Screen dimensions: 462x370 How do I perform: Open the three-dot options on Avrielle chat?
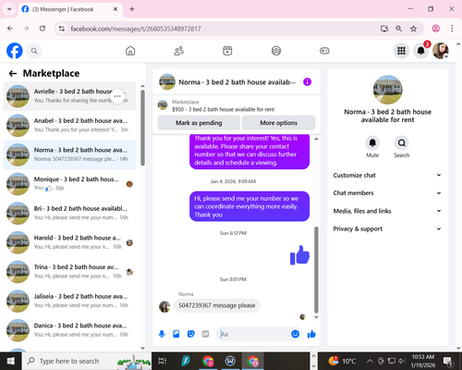[117, 96]
